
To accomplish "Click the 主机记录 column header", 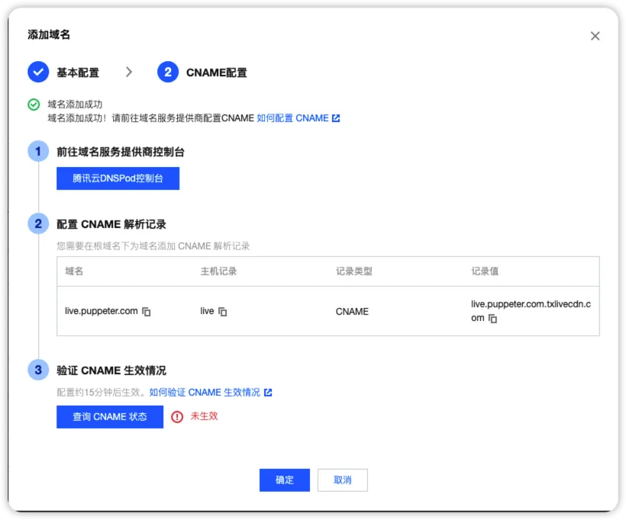I will click(218, 271).
